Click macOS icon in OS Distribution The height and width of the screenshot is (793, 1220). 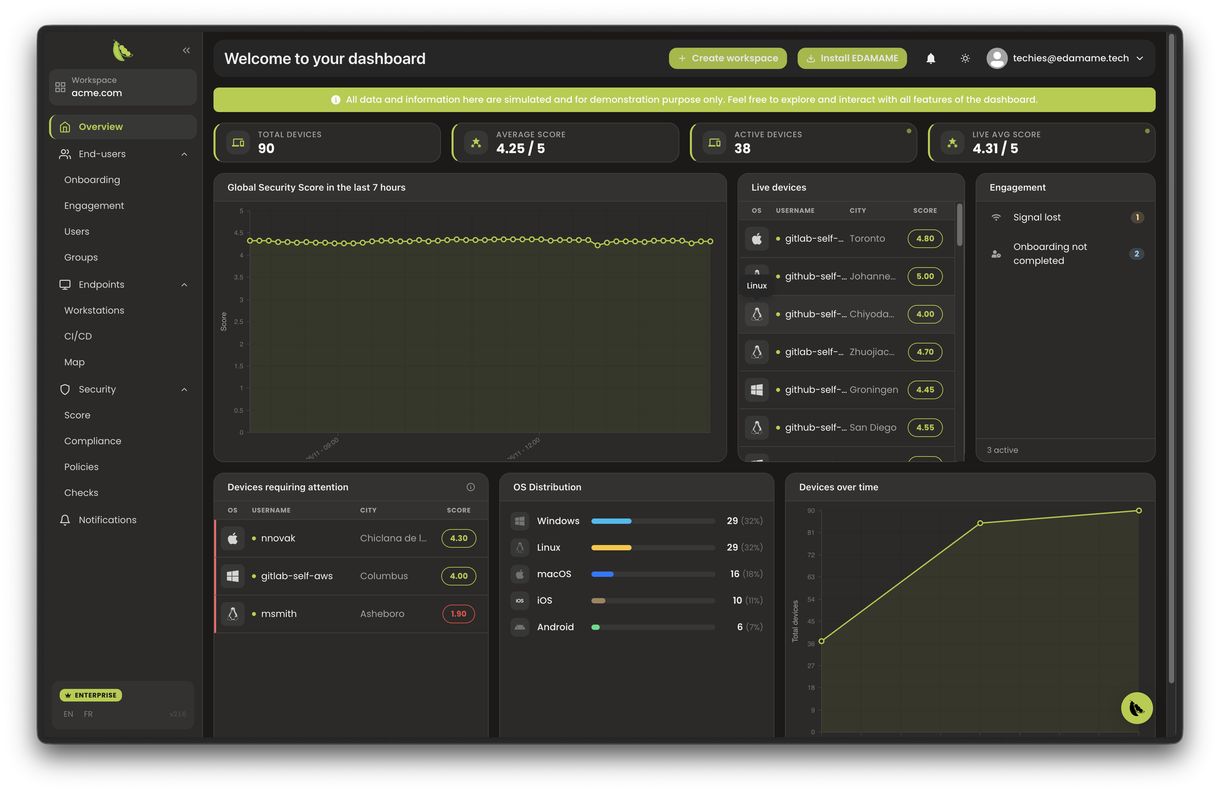[x=519, y=575]
